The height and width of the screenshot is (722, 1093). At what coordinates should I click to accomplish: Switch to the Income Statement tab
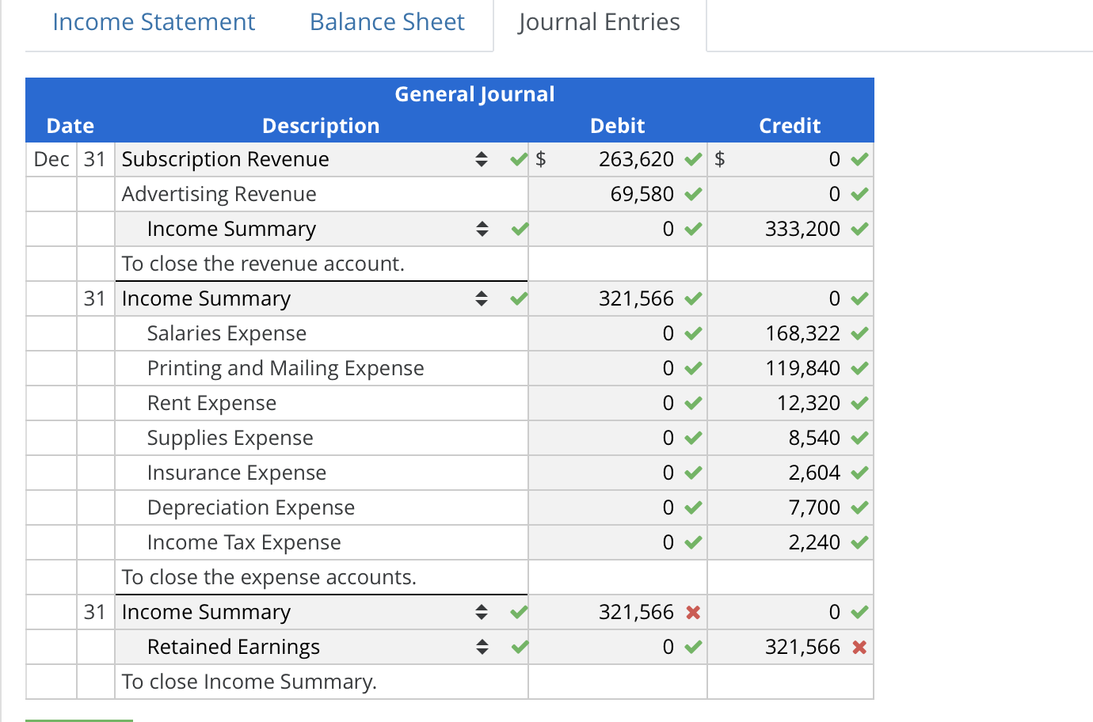pos(154,22)
